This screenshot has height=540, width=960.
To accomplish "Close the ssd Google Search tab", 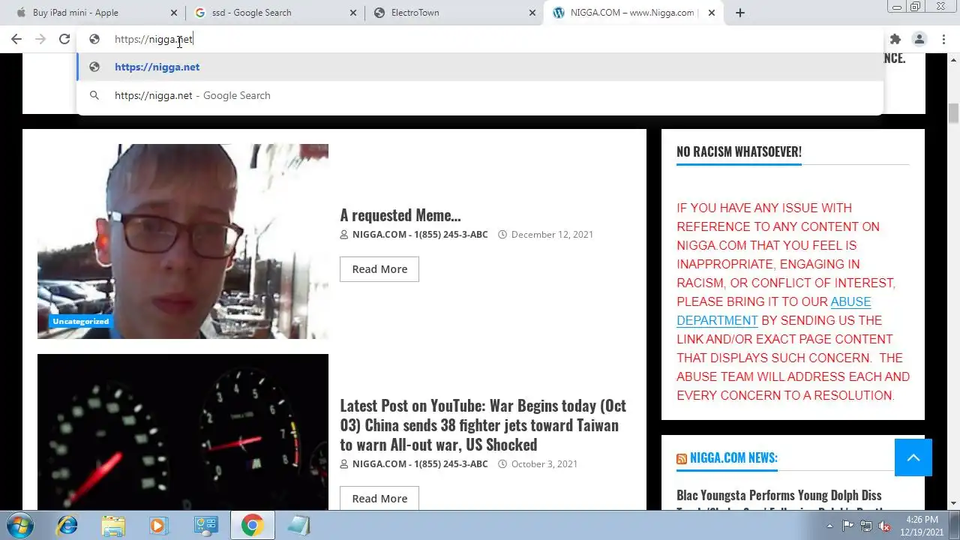I will click(x=353, y=13).
